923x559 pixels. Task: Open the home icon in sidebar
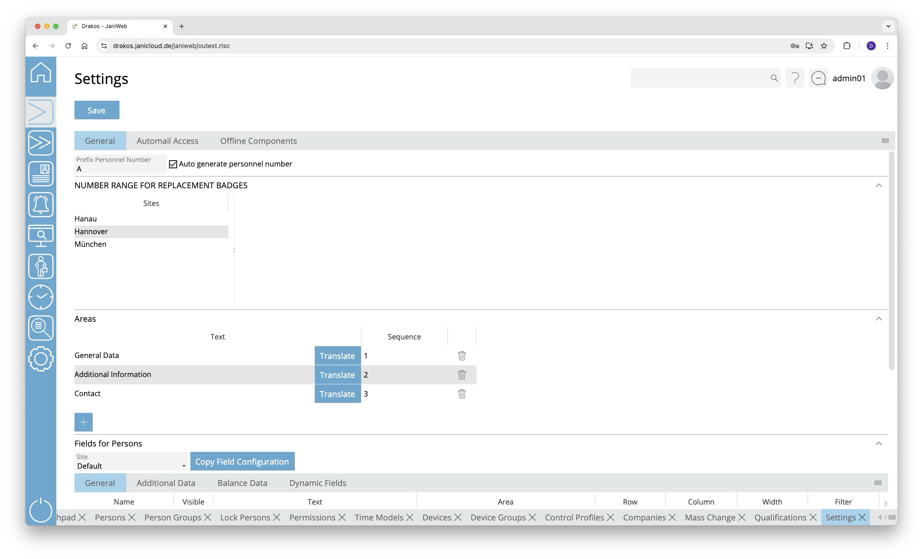pyautogui.click(x=41, y=73)
